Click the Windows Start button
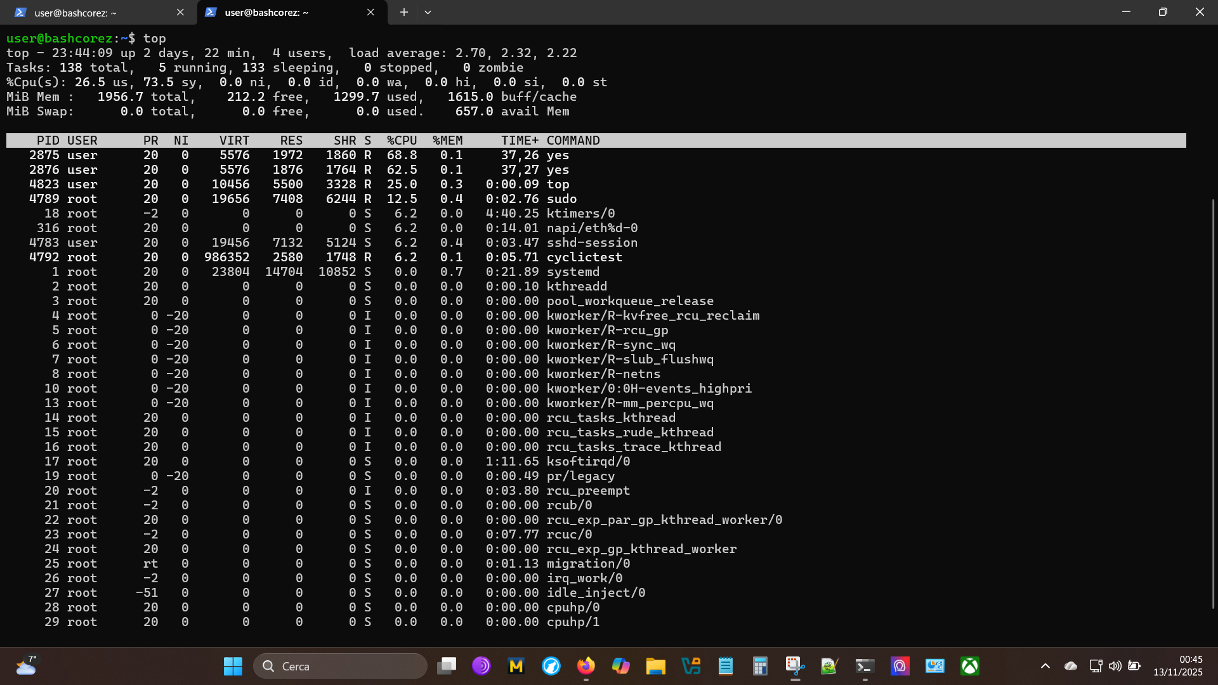The image size is (1218, 685). click(233, 666)
